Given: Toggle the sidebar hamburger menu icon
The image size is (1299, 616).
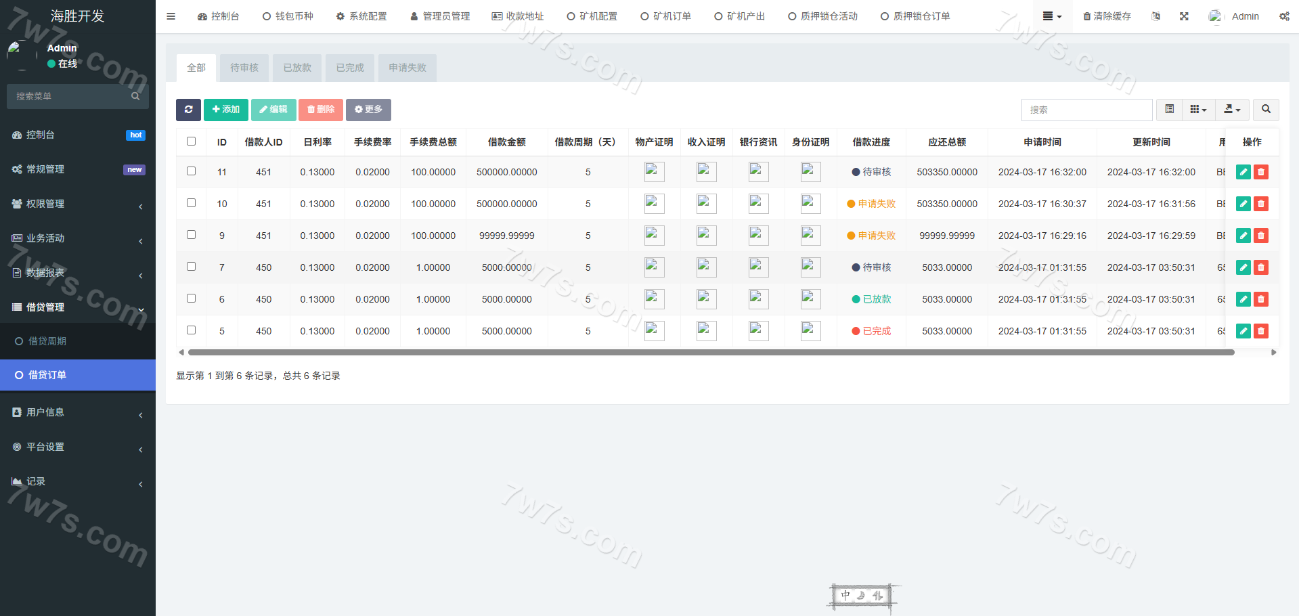Looking at the screenshot, I should click(x=171, y=16).
